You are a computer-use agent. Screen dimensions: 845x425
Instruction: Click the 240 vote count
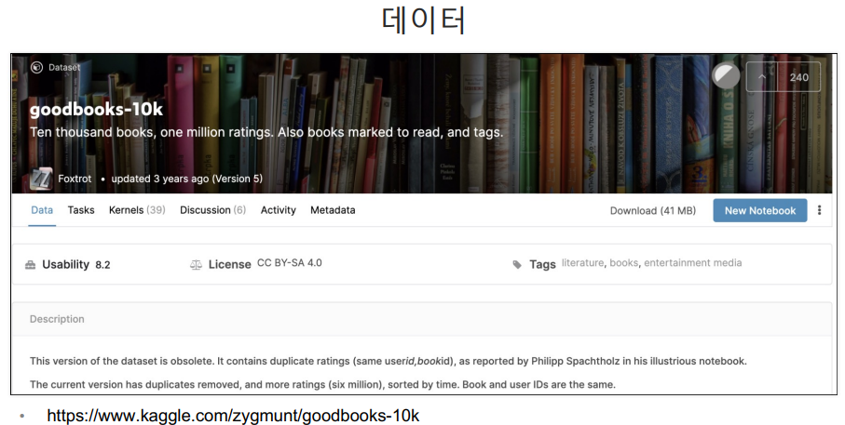click(798, 77)
